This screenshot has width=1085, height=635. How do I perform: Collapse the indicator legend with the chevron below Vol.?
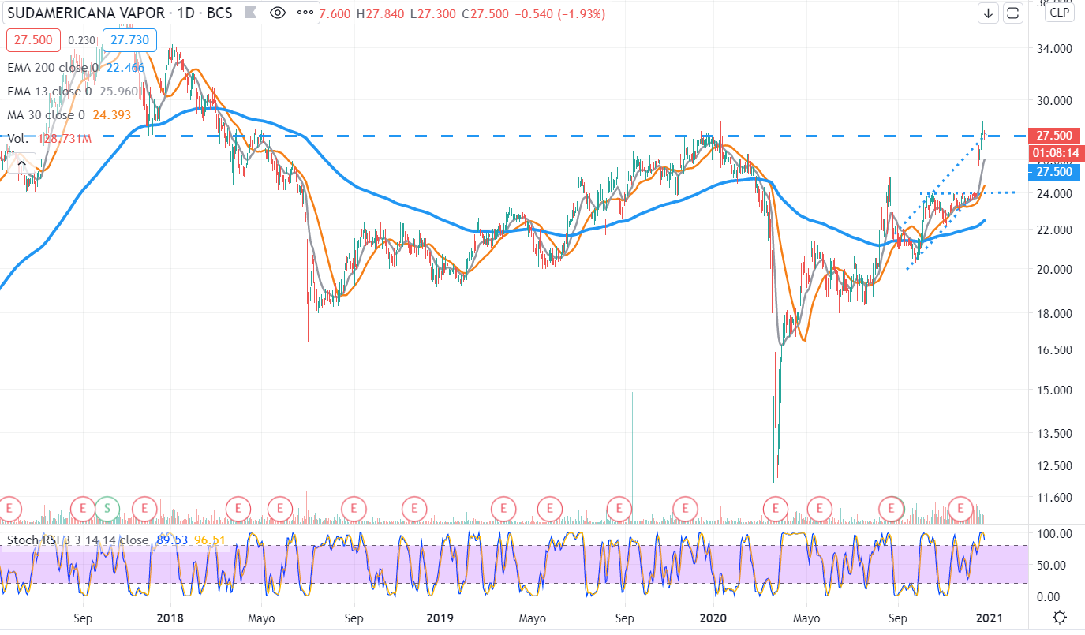[x=23, y=163]
